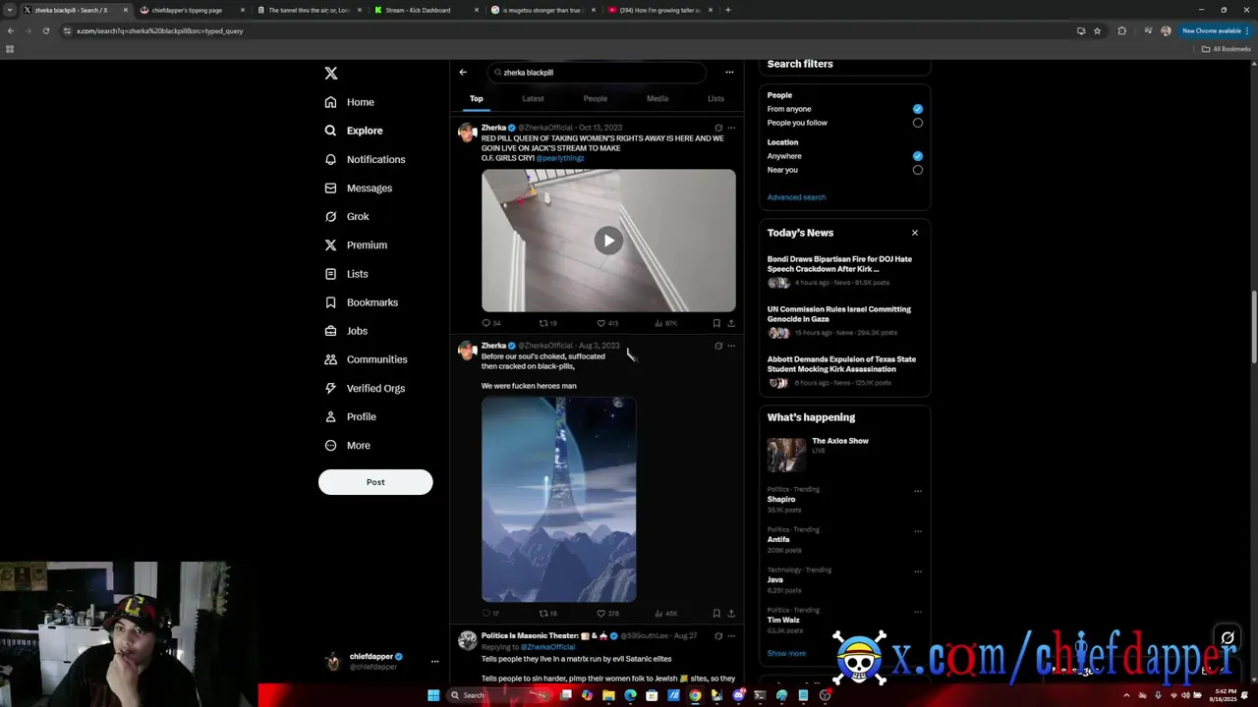Open options for Java trend
Viewport: 1258px width, 707px height.
tap(918, 571)
